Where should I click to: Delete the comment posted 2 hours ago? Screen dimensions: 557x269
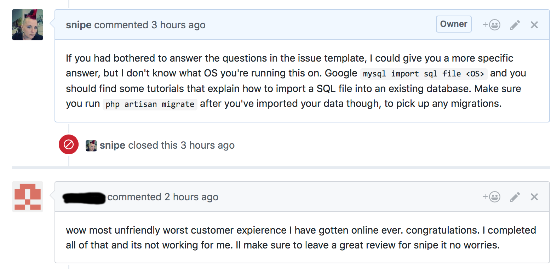point(534,197)
